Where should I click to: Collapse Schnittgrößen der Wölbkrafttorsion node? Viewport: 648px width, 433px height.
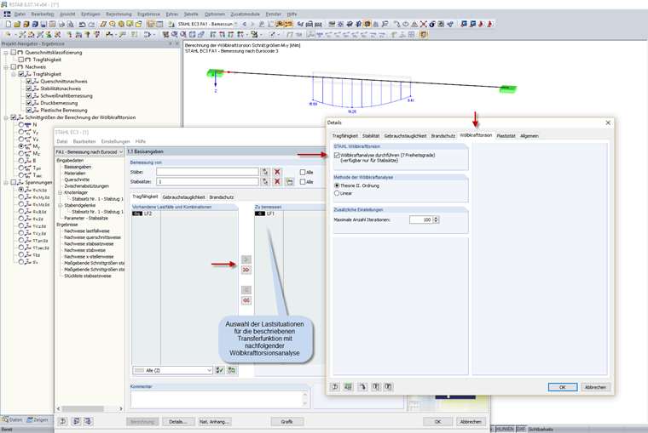(6, 117)
